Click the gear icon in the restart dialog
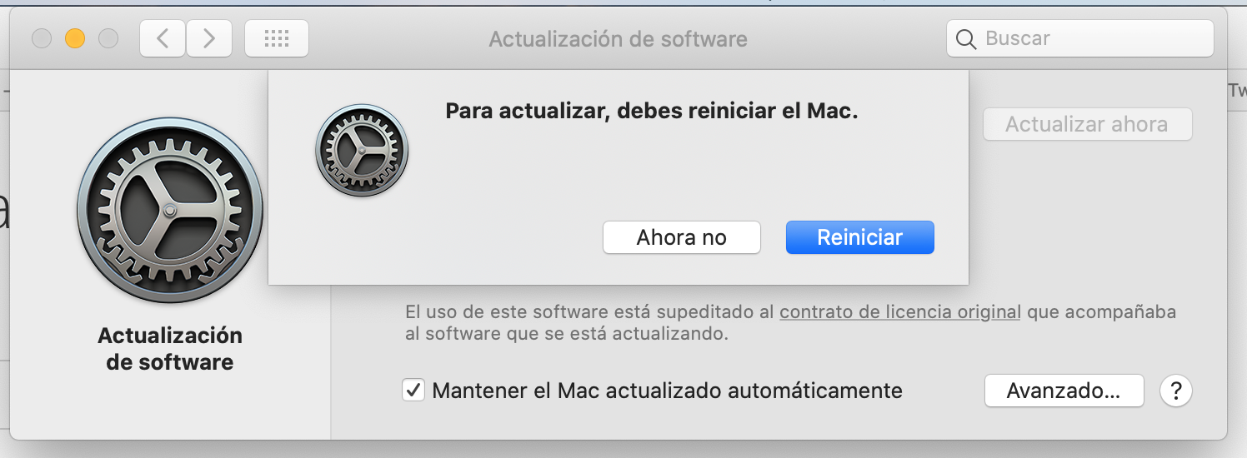Image resolution: width=1247 pixels, height=458 pixels. [362, 151]
